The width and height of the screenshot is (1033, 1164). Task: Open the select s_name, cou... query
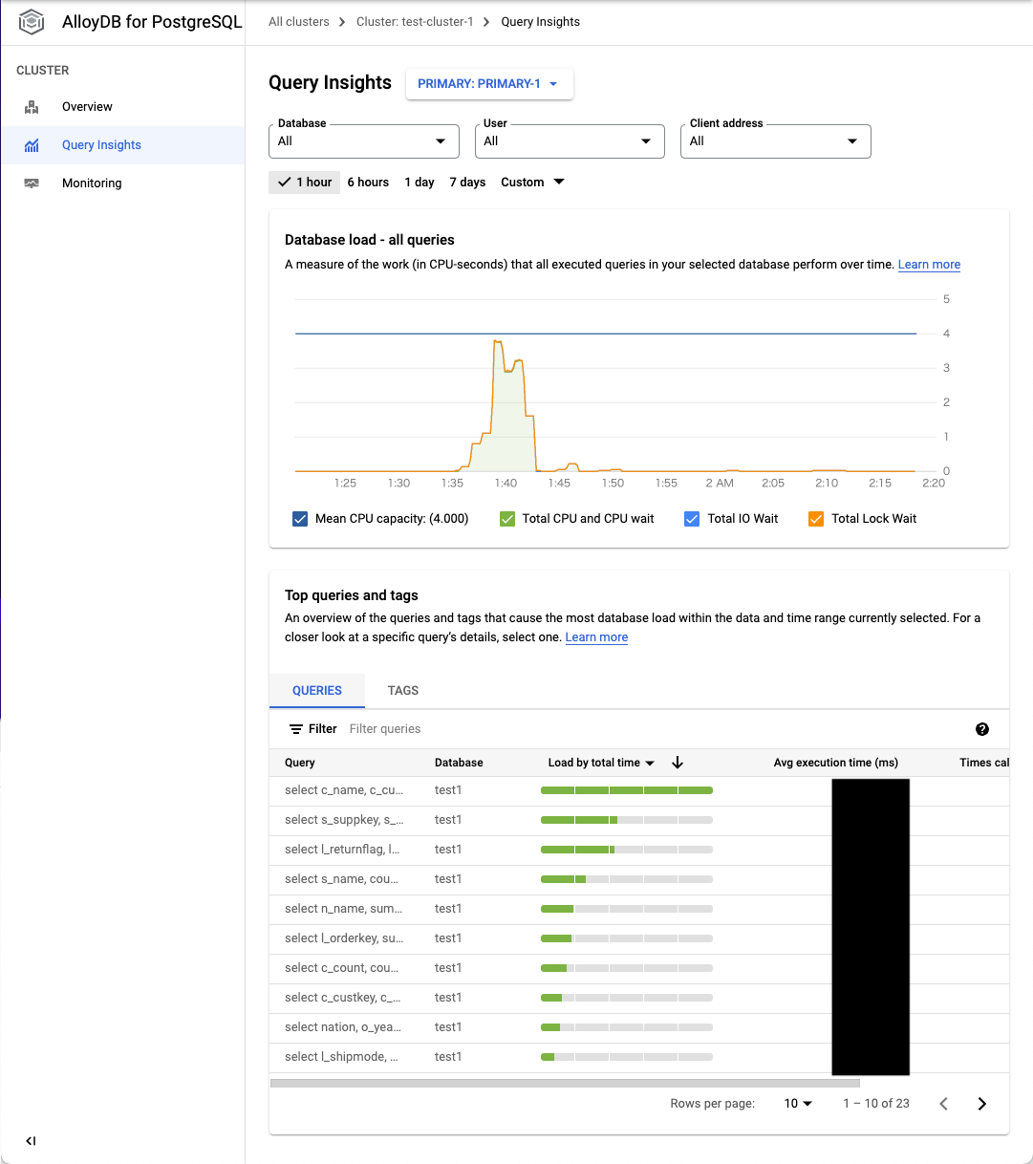click(x=341, y=879)
